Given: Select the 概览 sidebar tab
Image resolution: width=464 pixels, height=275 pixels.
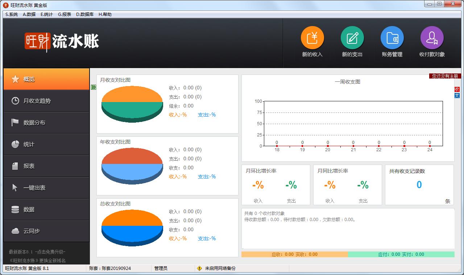Looking at the screenshot, I should (x=46, y=79).
